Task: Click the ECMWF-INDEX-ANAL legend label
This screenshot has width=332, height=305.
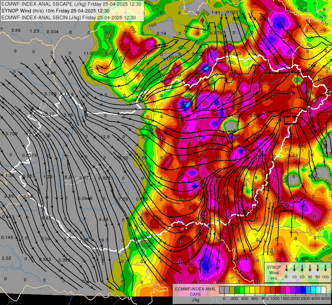Action: (x=195, y=289)
